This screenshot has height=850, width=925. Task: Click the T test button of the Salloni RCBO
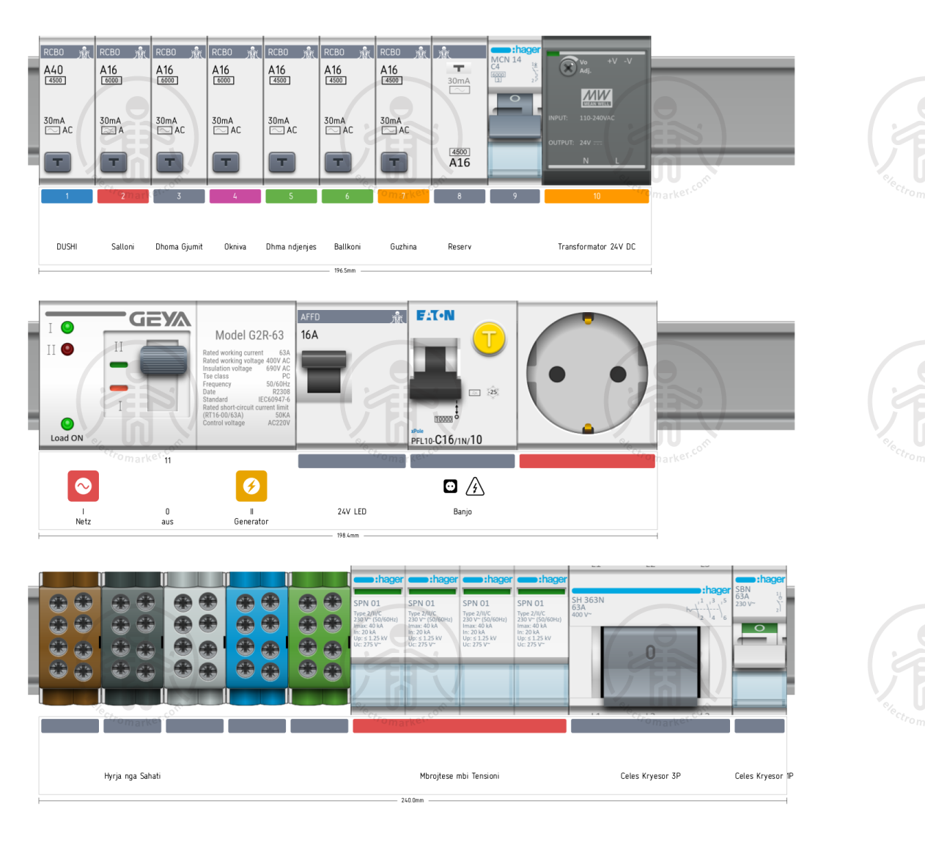click(x=114, y=162)
